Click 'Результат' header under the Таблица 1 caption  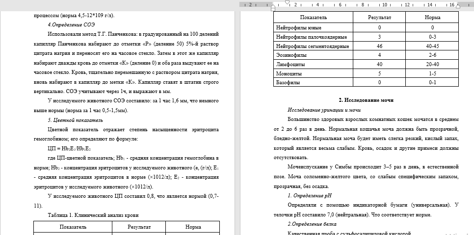pyautogui.click(x=139, y=227)
